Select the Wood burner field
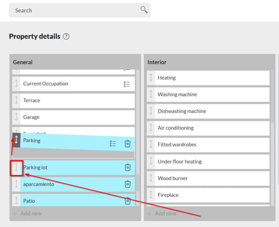This screenshot has width=279, height=227. 208,178
